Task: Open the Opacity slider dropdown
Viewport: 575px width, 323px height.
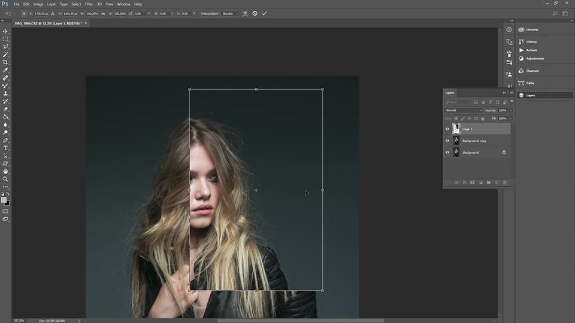Action: (x=511, y=110)
